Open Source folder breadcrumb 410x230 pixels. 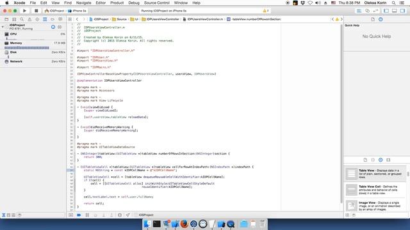120,19
